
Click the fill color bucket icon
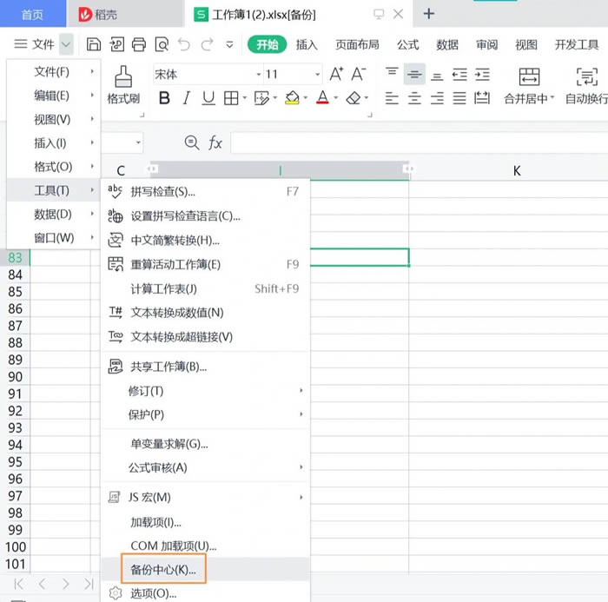292,98
